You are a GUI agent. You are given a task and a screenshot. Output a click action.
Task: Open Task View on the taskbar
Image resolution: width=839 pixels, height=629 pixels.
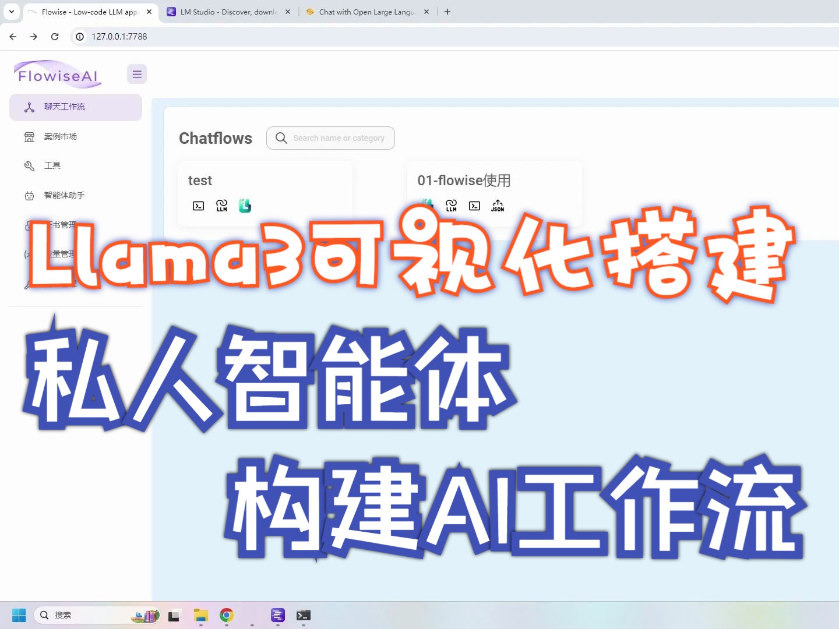click(174, 615)
